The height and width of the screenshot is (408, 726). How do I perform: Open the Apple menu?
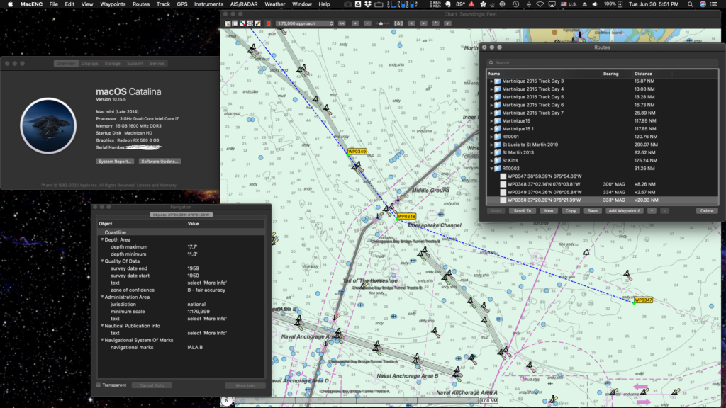point(10,4)
